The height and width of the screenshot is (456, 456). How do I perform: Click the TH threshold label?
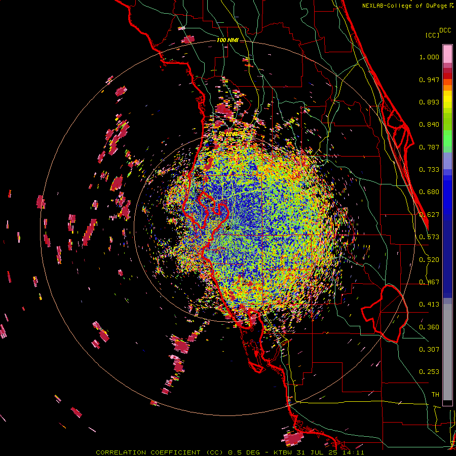435,395
